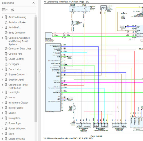Click the find current bookmark icon
Screen dimensions: 143x141
(x=12, y=10)
